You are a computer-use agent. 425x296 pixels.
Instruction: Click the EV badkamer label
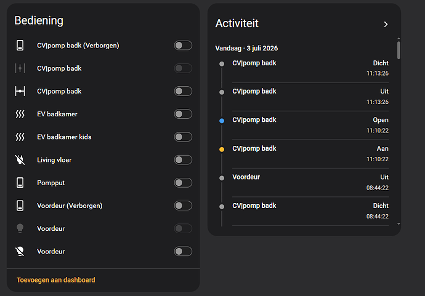pos(57,114)
